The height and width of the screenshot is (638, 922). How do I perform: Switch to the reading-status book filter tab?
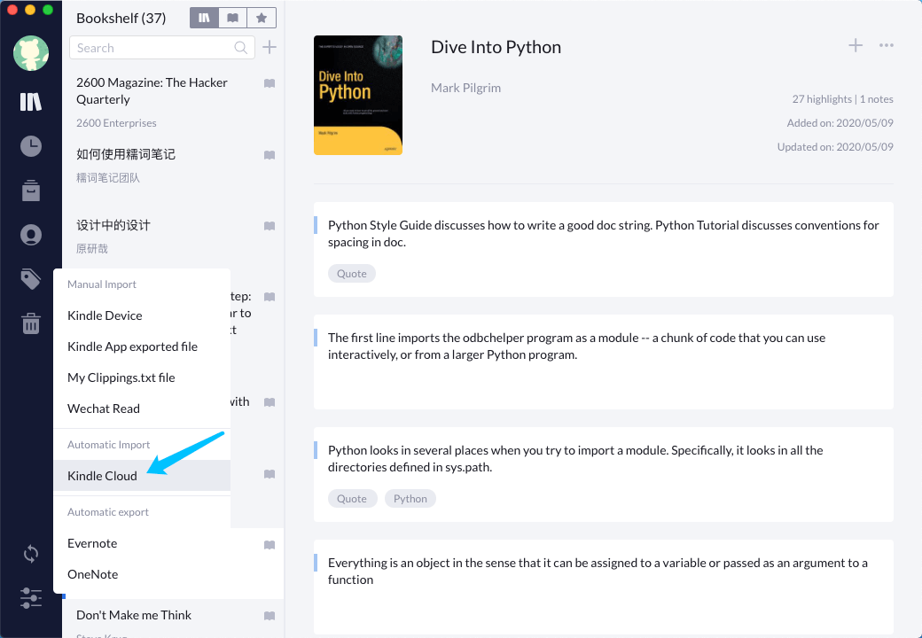point(232,17)
